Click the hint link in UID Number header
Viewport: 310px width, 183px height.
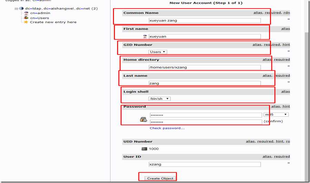point(280,141)
